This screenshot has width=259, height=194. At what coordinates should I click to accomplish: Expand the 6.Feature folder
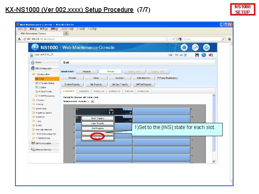(33, 117)
